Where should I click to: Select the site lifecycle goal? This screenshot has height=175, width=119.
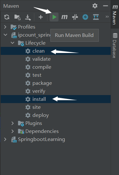(56, 107)
